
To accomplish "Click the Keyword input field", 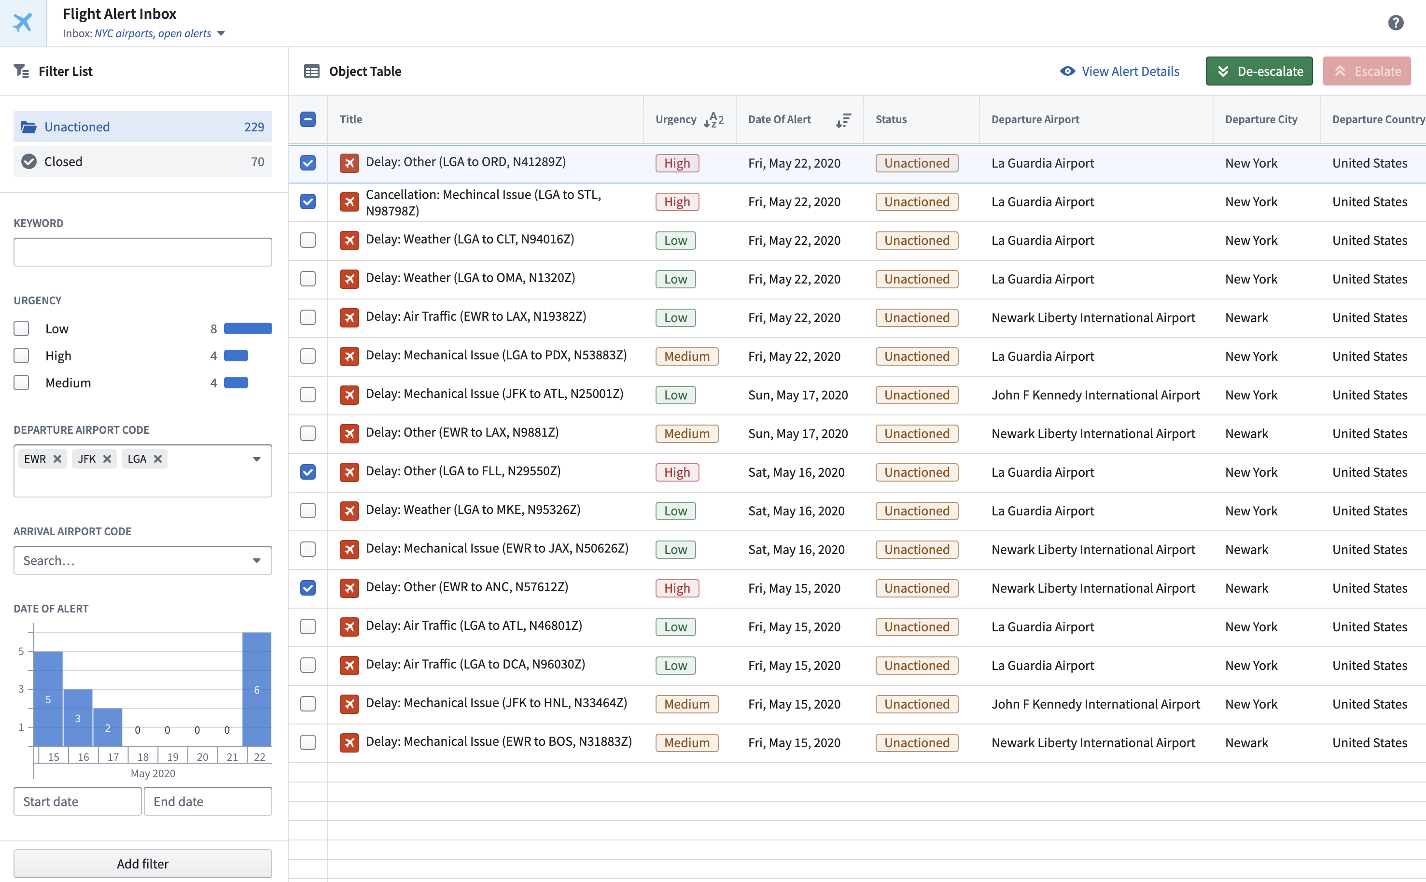I will point(143,252).
